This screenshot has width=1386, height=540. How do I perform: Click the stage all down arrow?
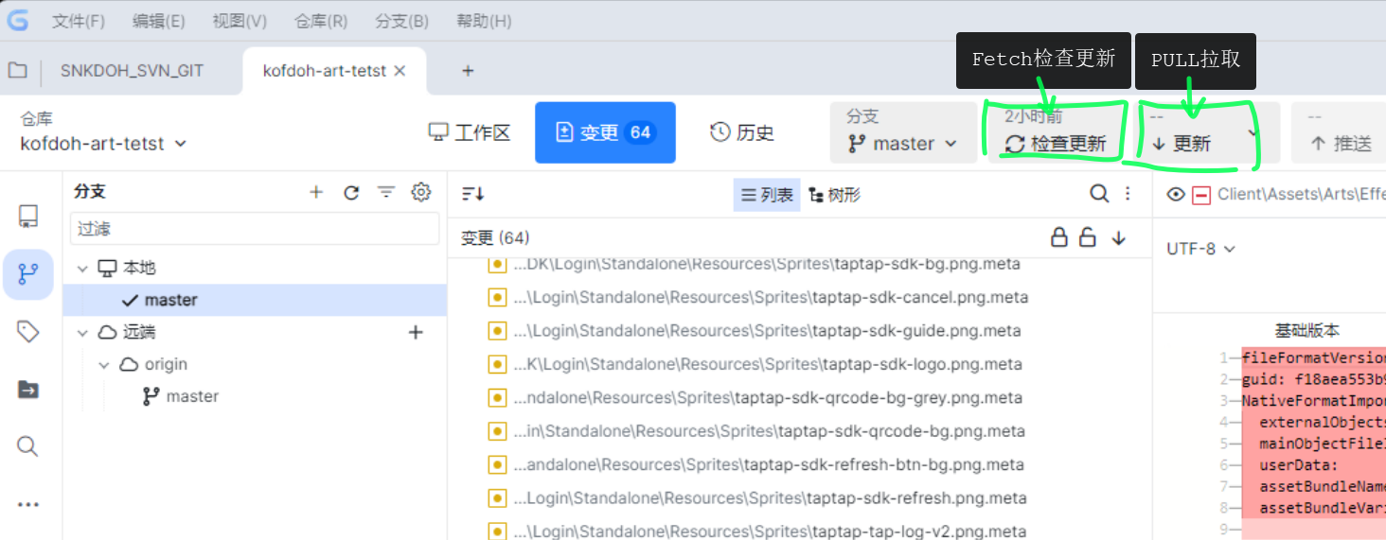[x=1119, y=237]
